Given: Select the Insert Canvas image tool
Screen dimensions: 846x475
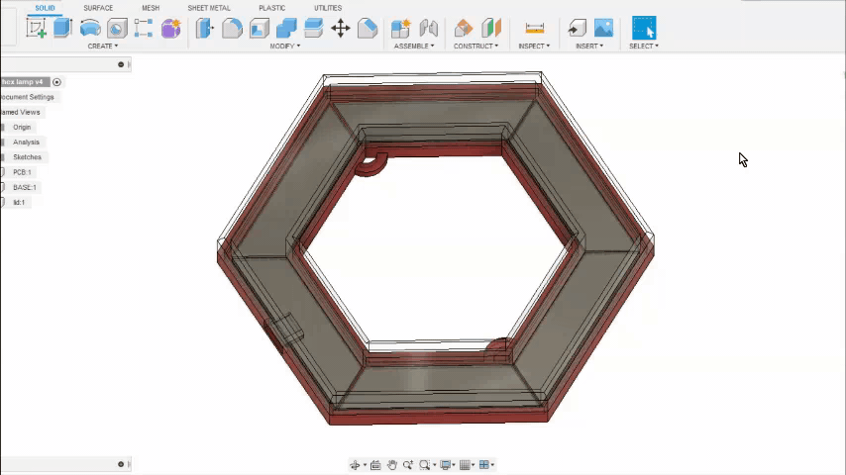Looking at the screenshot, I should pyautogui.click(x=603, y=28).
